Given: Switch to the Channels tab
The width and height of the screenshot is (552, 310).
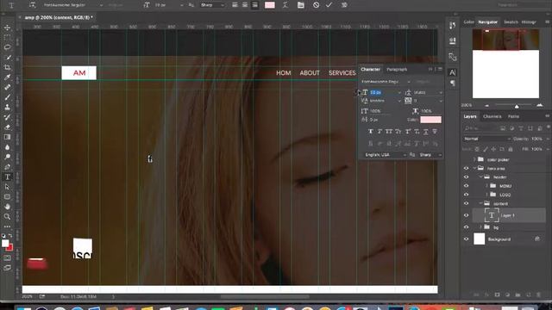Looking at the screenshot, I should [x=492, y=116].
